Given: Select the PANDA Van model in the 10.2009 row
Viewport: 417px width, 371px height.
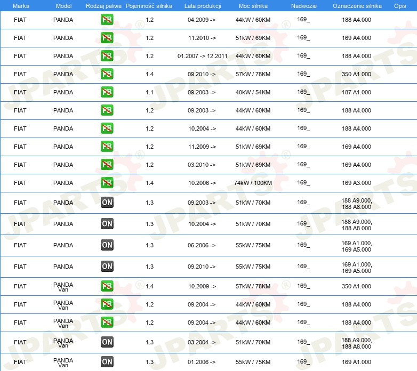Looking at the screenshot, I should pyautogui.click(x=63, y=287).
